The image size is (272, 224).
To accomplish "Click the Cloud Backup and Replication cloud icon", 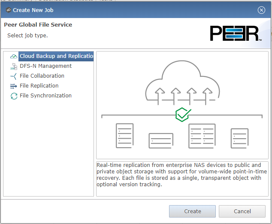I will (14, 56).
